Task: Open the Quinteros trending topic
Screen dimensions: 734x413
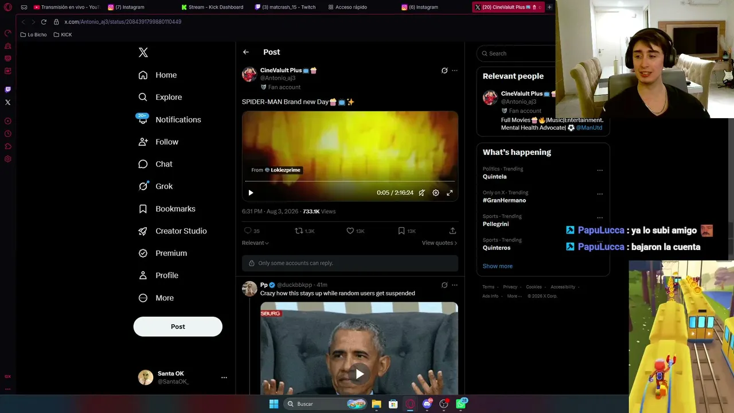Action: click(x=497, y=248)
